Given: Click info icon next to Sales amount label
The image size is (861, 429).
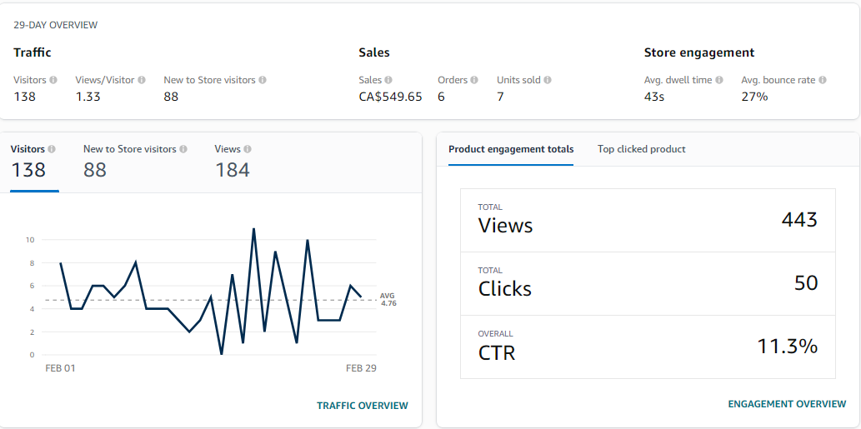Looking at the screenshot, I should coord(388,80).
